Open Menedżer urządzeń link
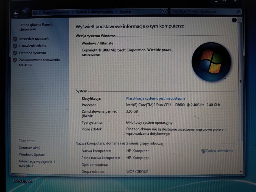Image resolution: width=256 pixels, height=192 pixels. 34,39
